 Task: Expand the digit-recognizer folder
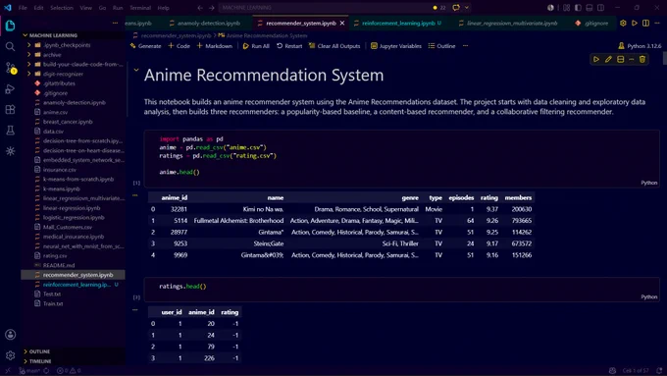pos(28,74)
